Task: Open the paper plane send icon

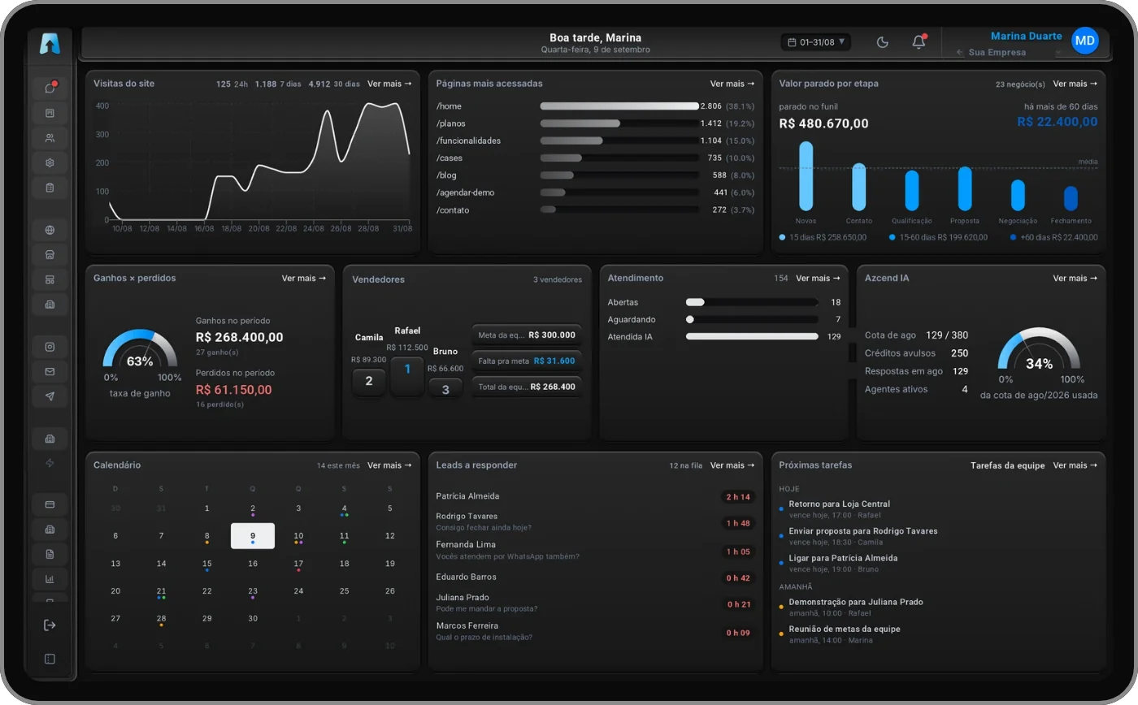Action: point(50,396)
